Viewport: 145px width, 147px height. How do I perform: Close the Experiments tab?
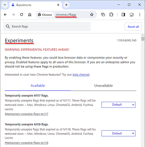click(x=58, y=5)
